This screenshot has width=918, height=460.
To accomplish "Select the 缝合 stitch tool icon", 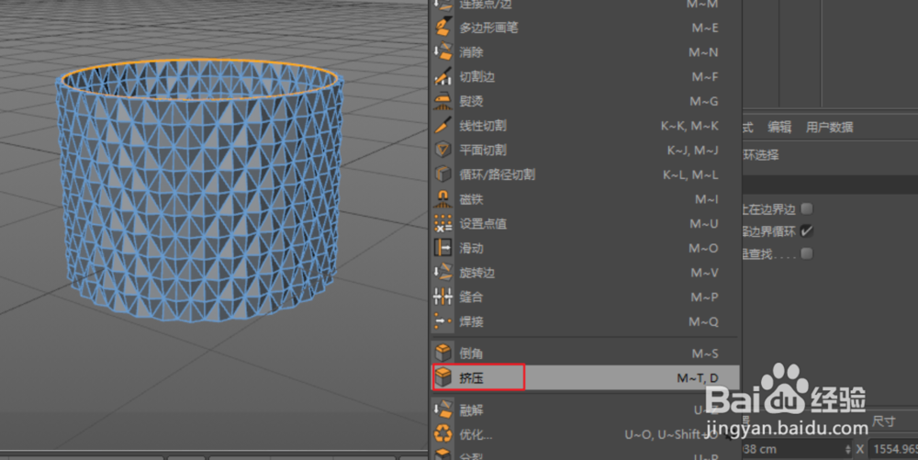I will pos(442,297).
